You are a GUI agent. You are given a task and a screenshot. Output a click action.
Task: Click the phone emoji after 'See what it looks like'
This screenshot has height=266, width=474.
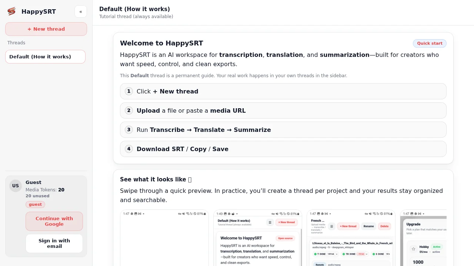click(189, 179)
